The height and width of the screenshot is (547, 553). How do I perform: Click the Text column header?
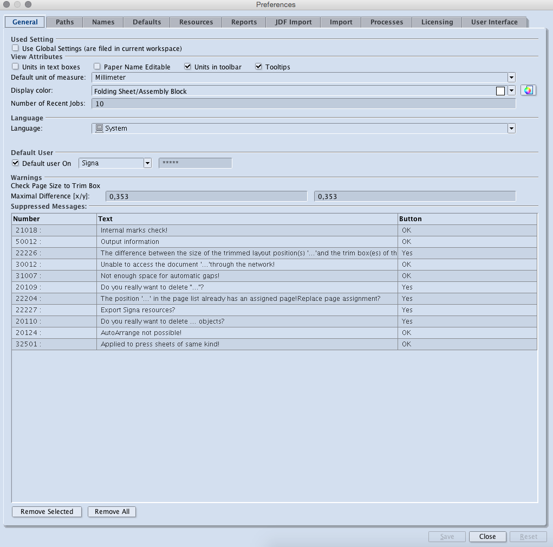pyautogui.click(x=247, y=219)
